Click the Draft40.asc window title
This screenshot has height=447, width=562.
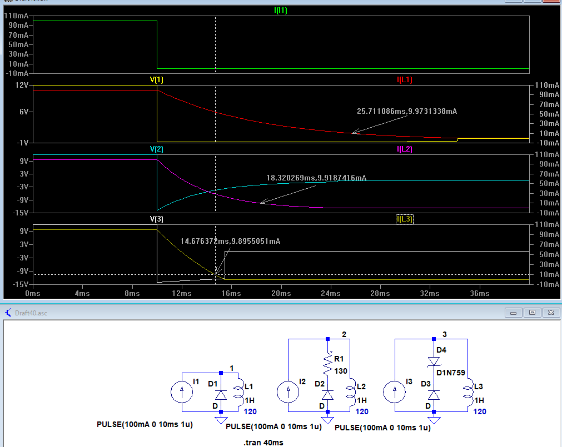pos(31,313)
